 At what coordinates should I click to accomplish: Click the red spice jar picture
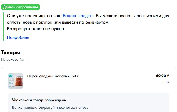(19, 81)
